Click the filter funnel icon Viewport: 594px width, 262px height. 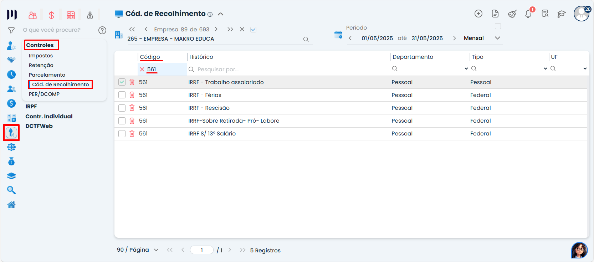pyautogui.click(x=11, y=30)
